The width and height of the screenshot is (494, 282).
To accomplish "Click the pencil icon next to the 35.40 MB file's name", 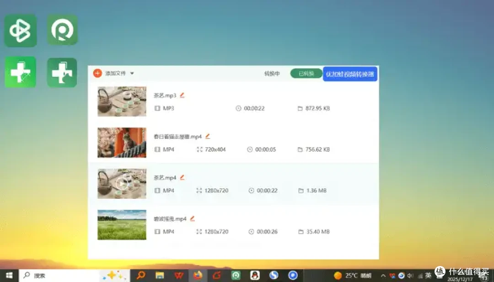I will tap(193, 218).
